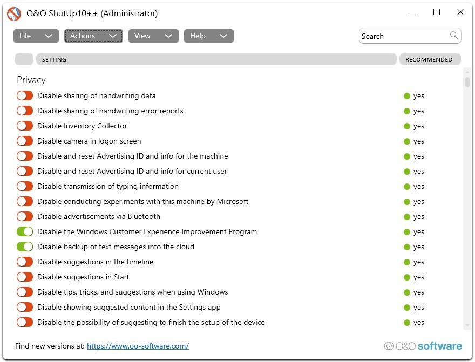Turn off Disable backup of text messages toggle
Viewport: 475px width, 362px height.
pyautogui.click(x=25, y=247)
